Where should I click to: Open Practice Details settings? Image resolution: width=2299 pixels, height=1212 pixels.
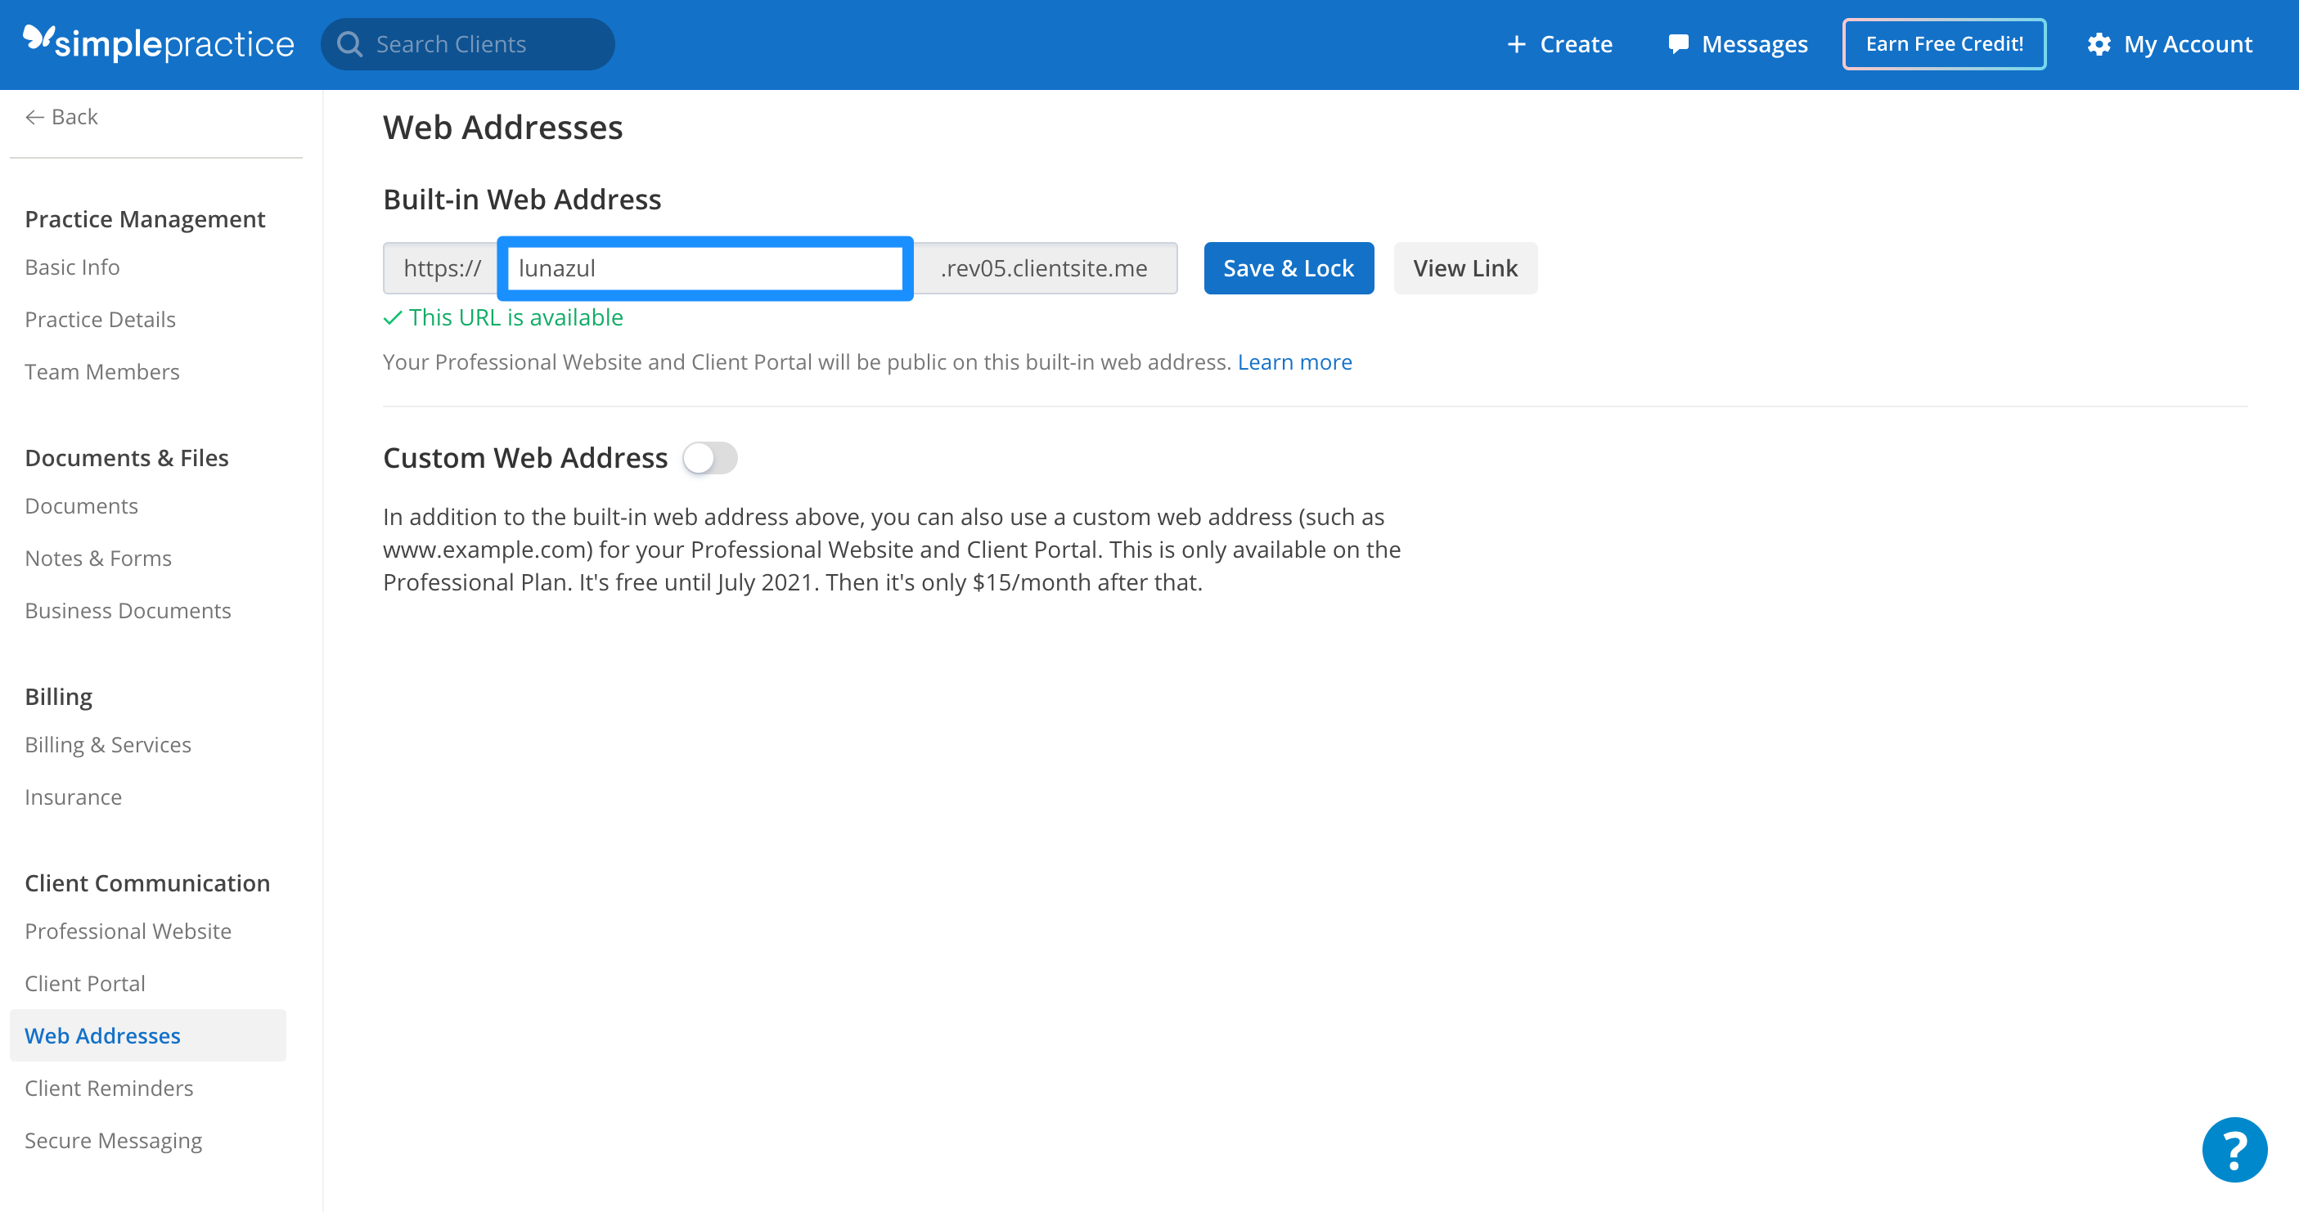[100, 319]
